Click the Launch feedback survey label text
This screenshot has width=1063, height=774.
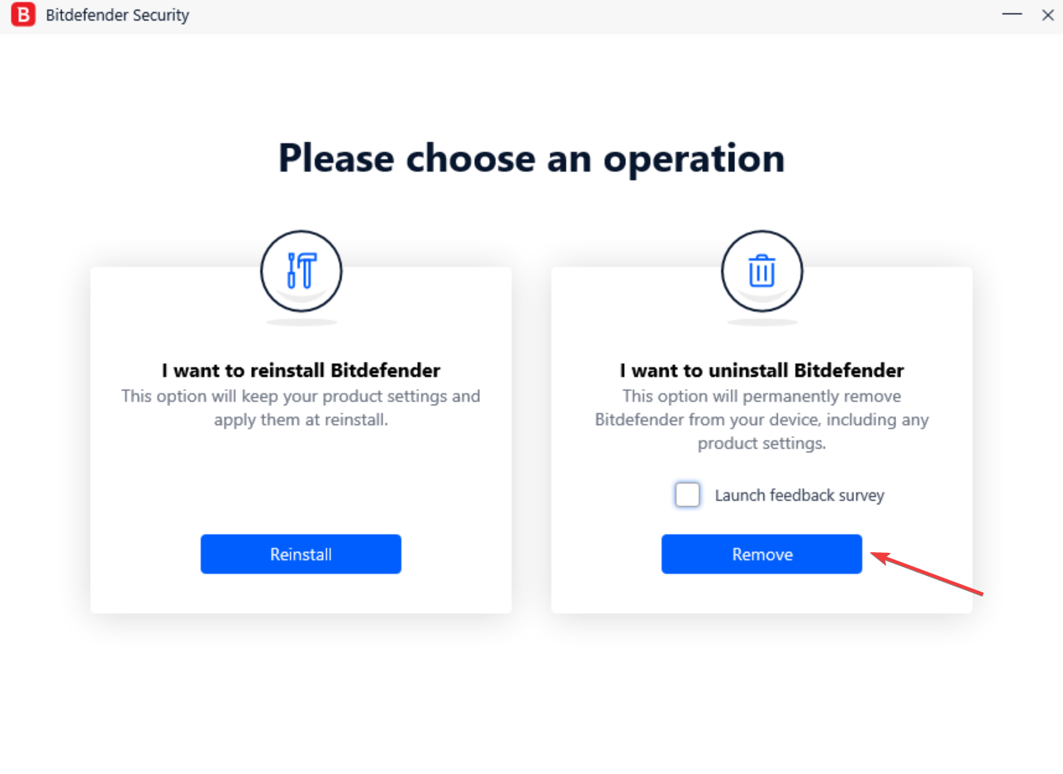click(800, 496)
